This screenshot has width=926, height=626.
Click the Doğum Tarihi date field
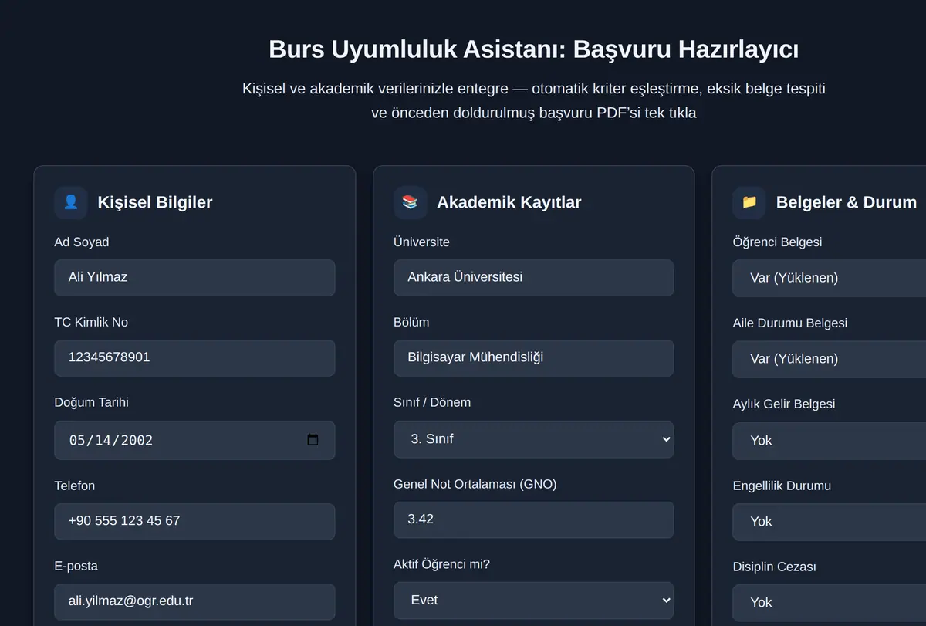[194, 440]
